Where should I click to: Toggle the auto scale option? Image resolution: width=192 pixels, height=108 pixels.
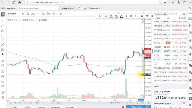142,103
